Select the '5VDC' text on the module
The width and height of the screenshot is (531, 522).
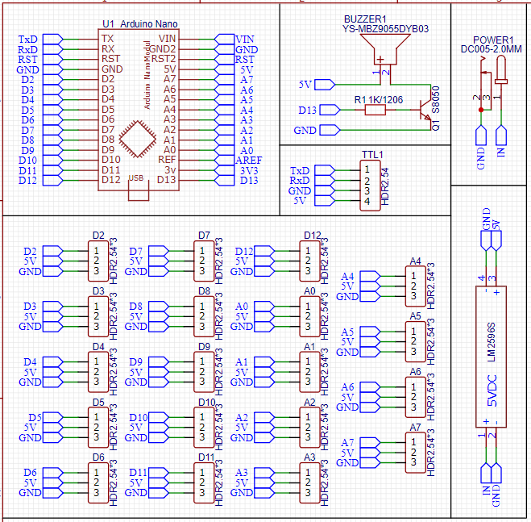coord(492,390)
